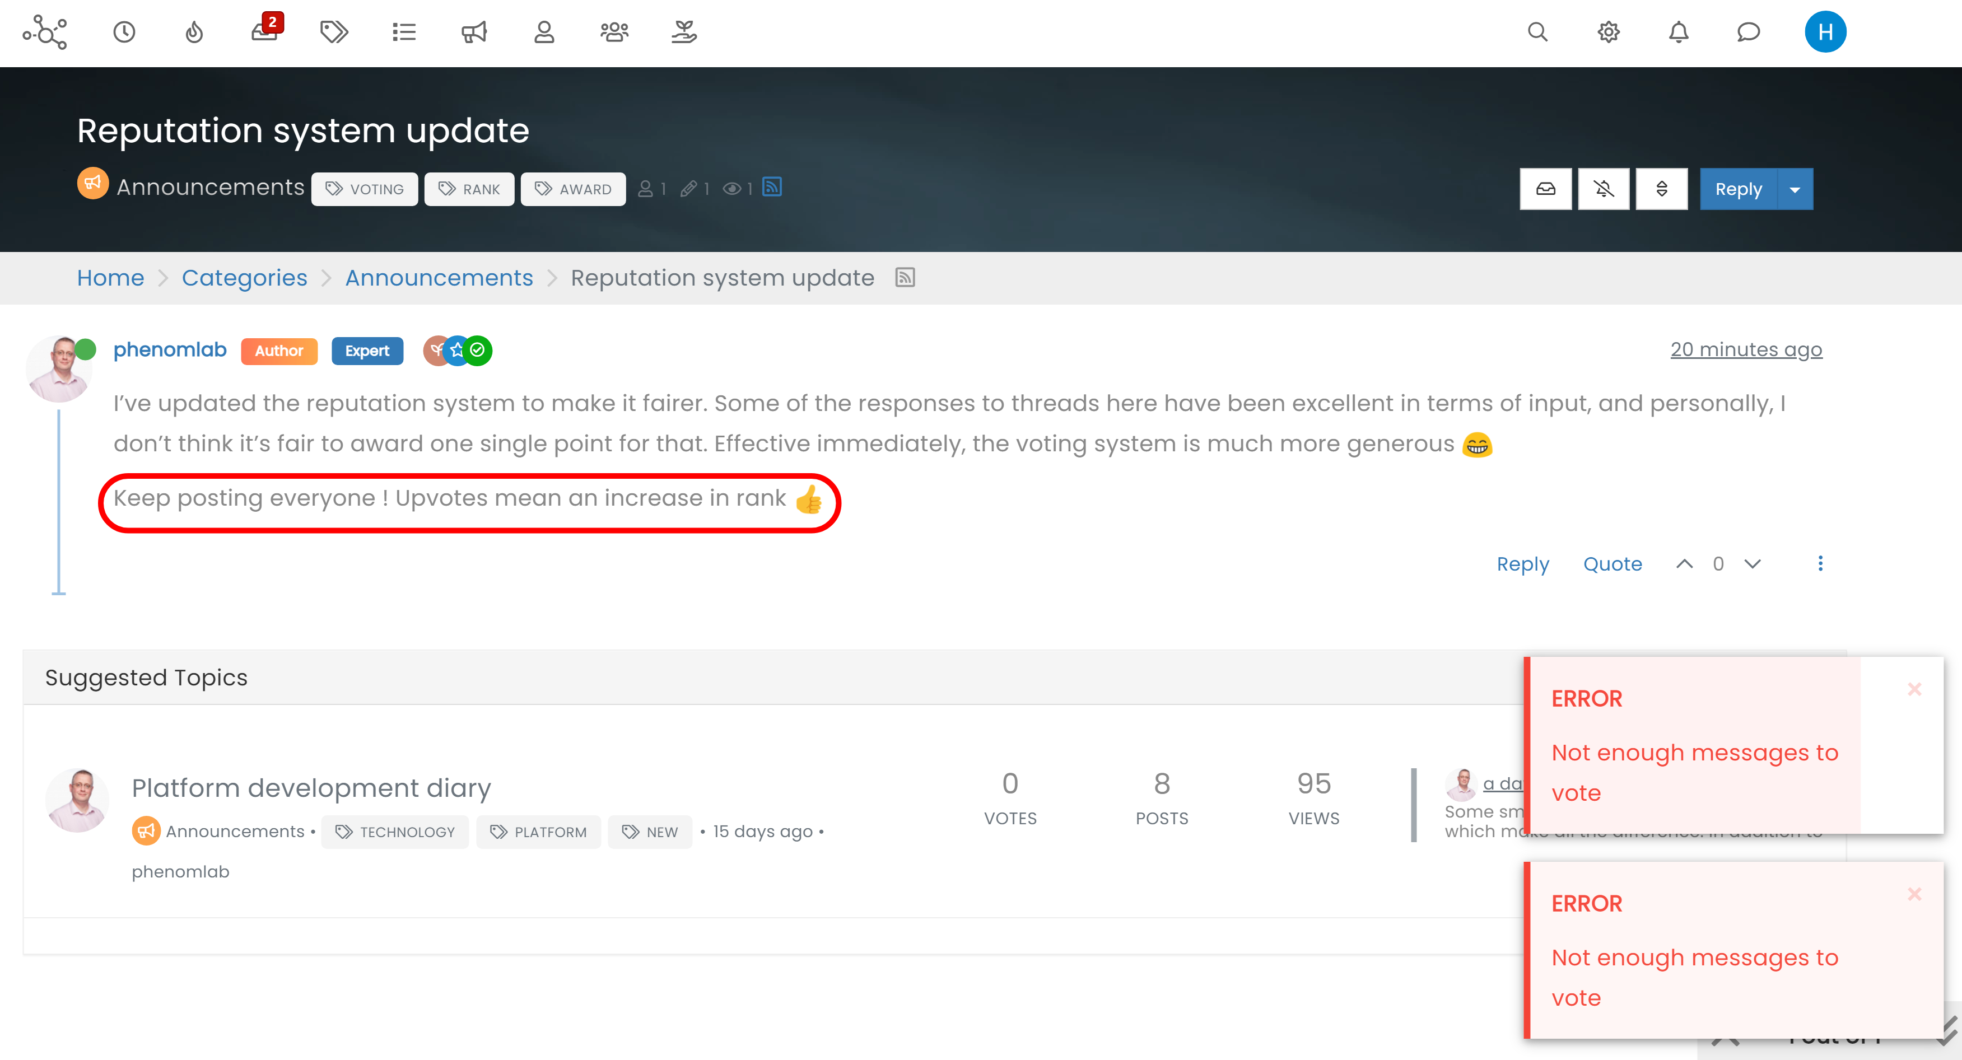Image resolution: width=1962 pixels, height=1060 pixels.
Task: Open the chat bubble icon
Action: click(x=1748, y=32)
